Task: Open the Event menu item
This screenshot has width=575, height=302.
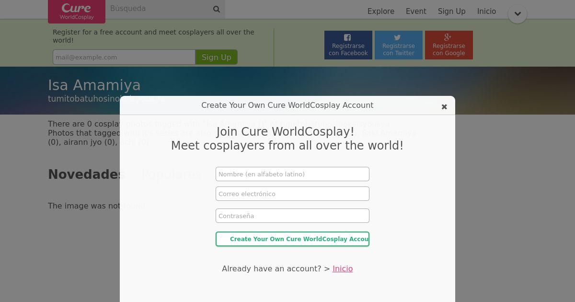Action: [x=416, y=12]
